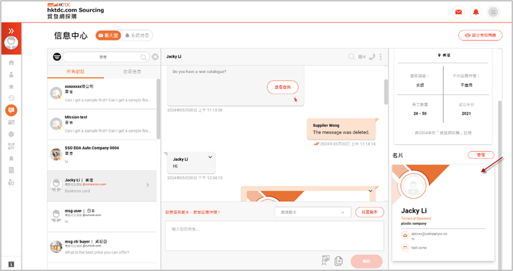The height and width of the screenshot is (271, 513).
Task: Open the Mission test conversation
Action: point(102,124)
